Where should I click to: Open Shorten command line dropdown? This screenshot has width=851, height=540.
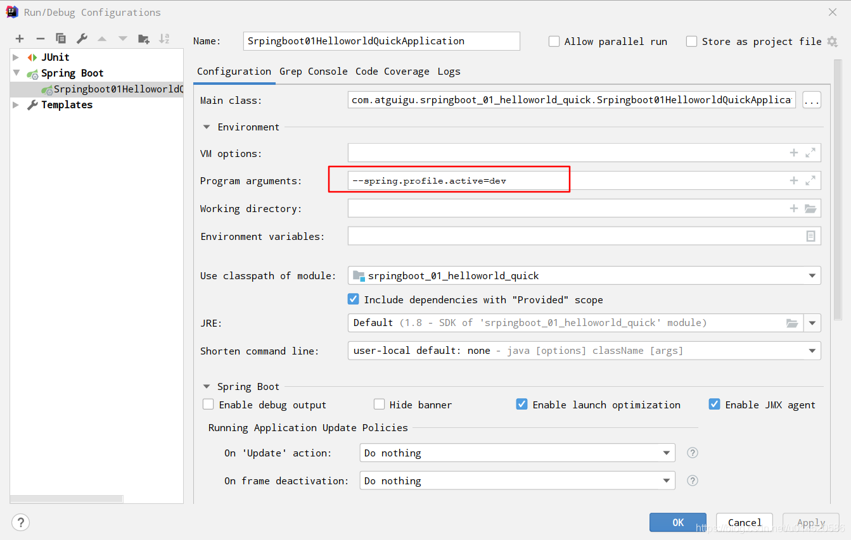812,351
